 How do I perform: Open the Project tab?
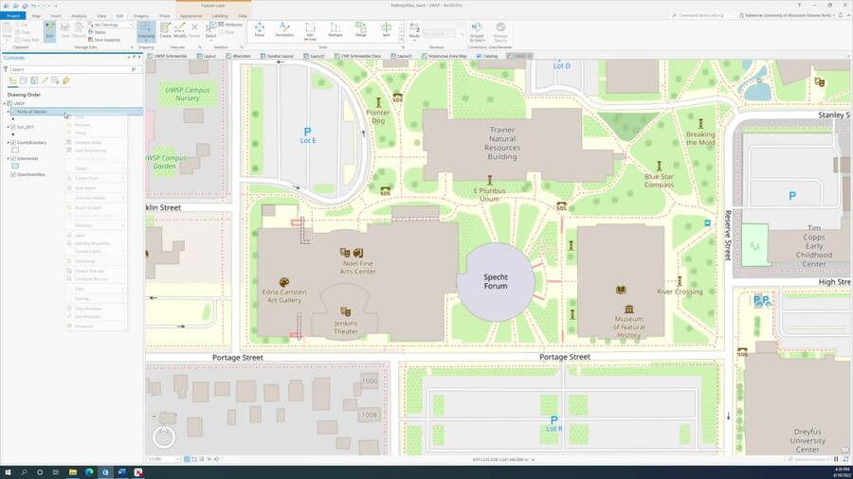pos(13,16)
